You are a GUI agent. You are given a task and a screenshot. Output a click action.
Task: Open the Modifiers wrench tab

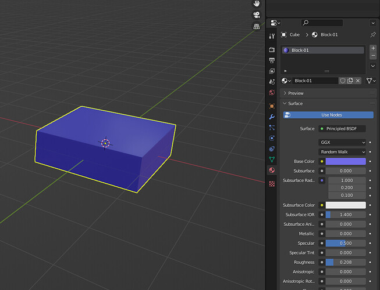272,117
